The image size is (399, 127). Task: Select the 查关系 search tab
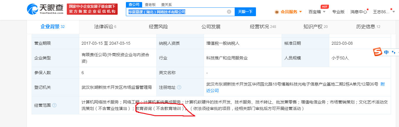[x=166, y=5]
